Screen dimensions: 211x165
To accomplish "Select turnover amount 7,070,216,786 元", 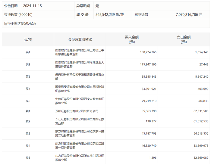I will pos(189,14).
